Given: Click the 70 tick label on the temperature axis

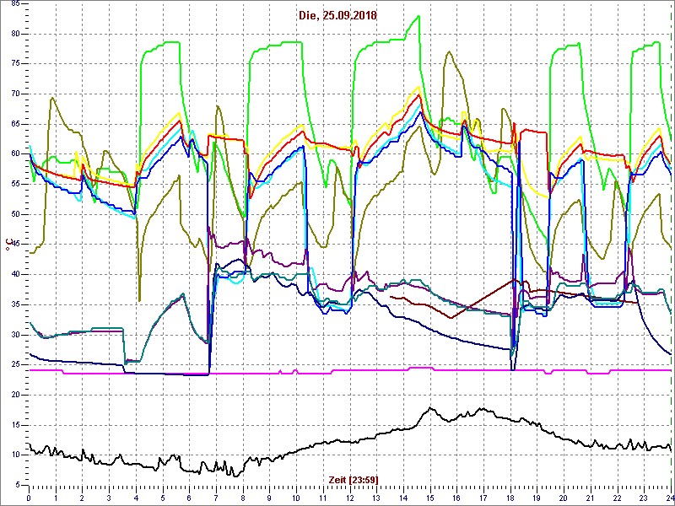Looking at the screenshot, I should 15,94.
